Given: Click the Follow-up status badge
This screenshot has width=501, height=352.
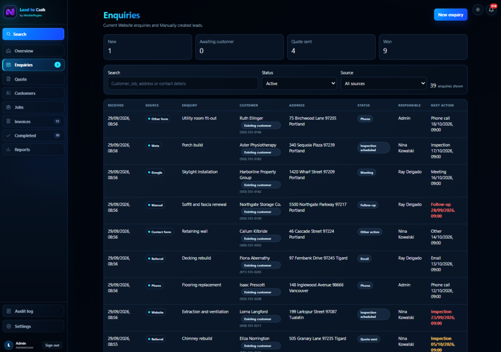Looking at the screenshot, I should pyautogui.click(x=368, y=205).
